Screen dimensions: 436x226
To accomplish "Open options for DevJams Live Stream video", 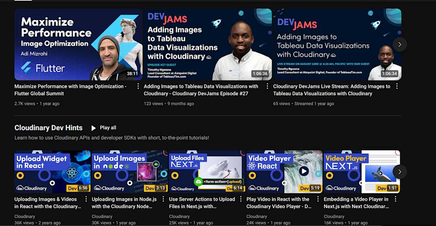I will click(x=397, y=86).
